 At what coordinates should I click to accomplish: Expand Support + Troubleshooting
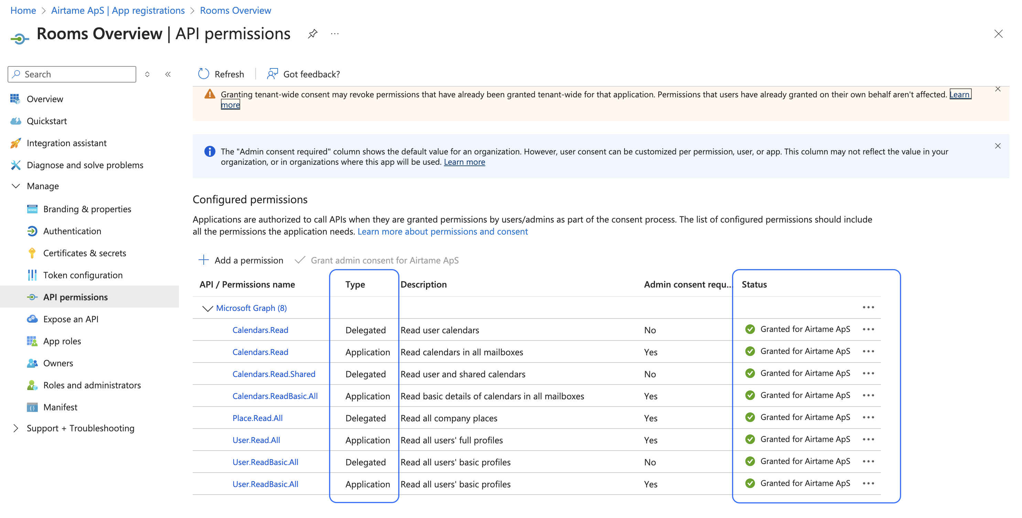[16, 428]
